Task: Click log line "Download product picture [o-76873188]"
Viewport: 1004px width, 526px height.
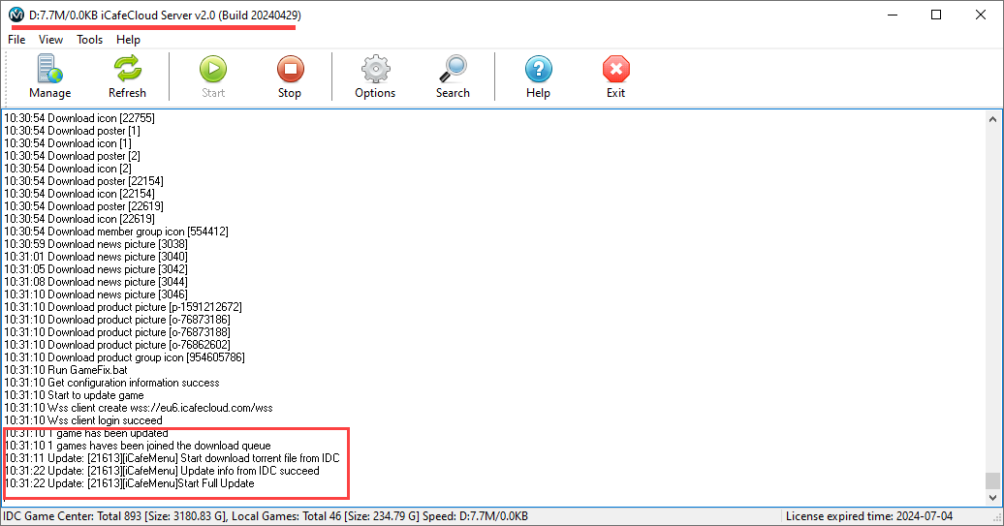Action: tap(117, 332)
